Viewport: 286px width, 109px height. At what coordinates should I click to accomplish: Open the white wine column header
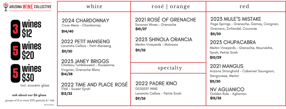tap(94, 7)
